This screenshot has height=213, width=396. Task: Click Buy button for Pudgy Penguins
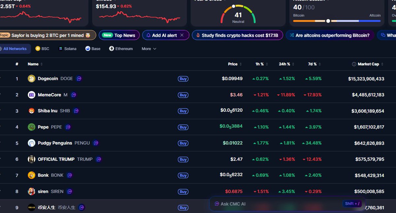coord(183,143)
